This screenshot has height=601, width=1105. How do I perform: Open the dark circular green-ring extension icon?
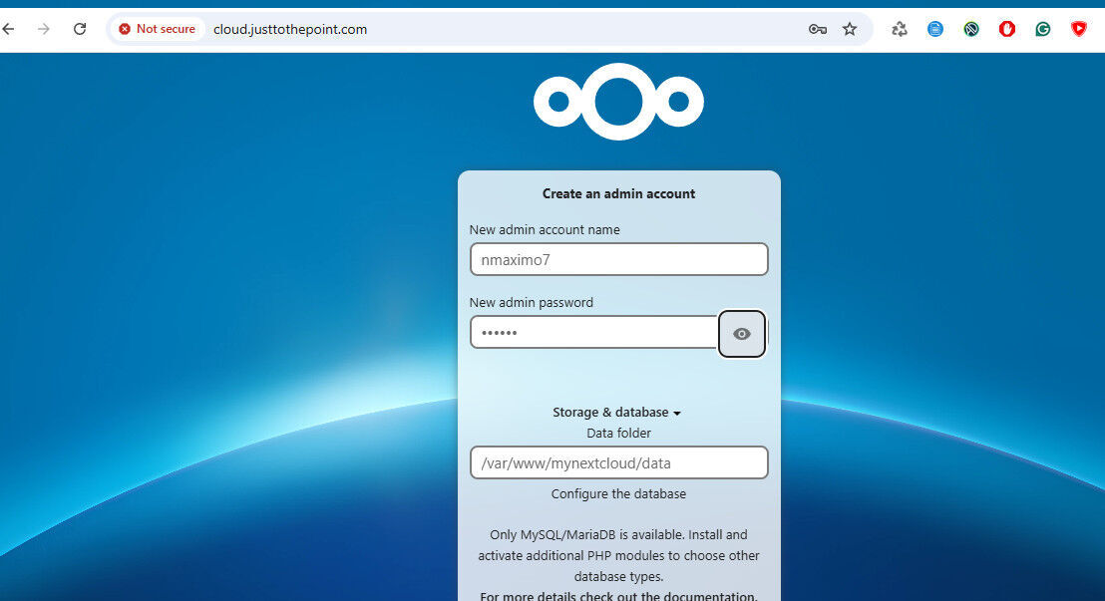point(971,29)
